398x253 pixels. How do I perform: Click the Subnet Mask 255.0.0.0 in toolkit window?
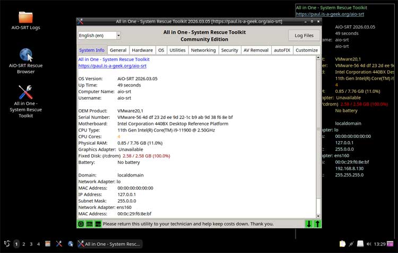pos(127,201)
